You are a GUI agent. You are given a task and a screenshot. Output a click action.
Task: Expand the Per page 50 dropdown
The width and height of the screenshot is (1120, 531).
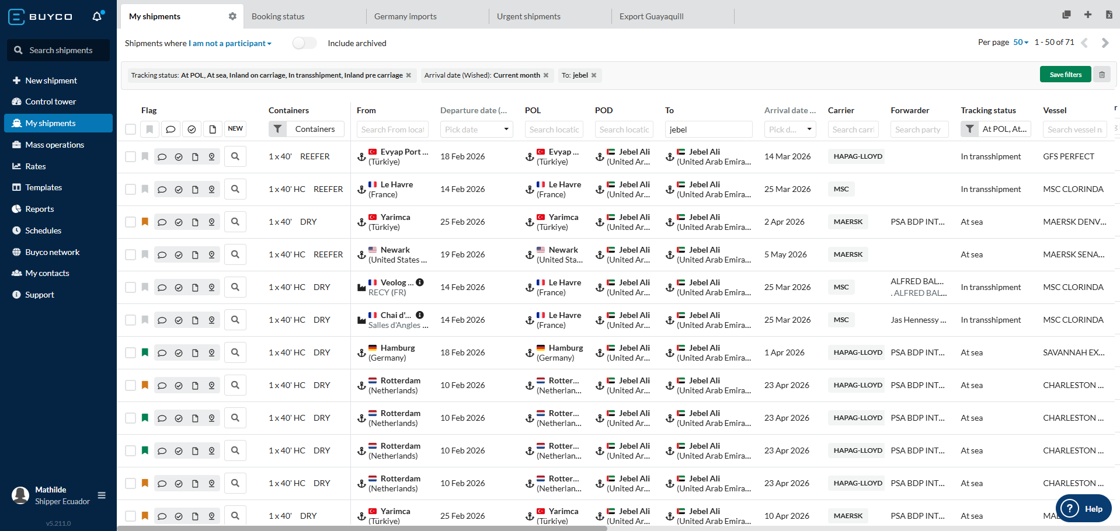click(1021, 43)
